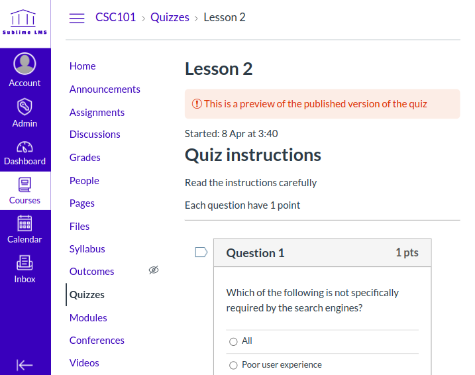Select the "All" answer option

pos(233,342)
